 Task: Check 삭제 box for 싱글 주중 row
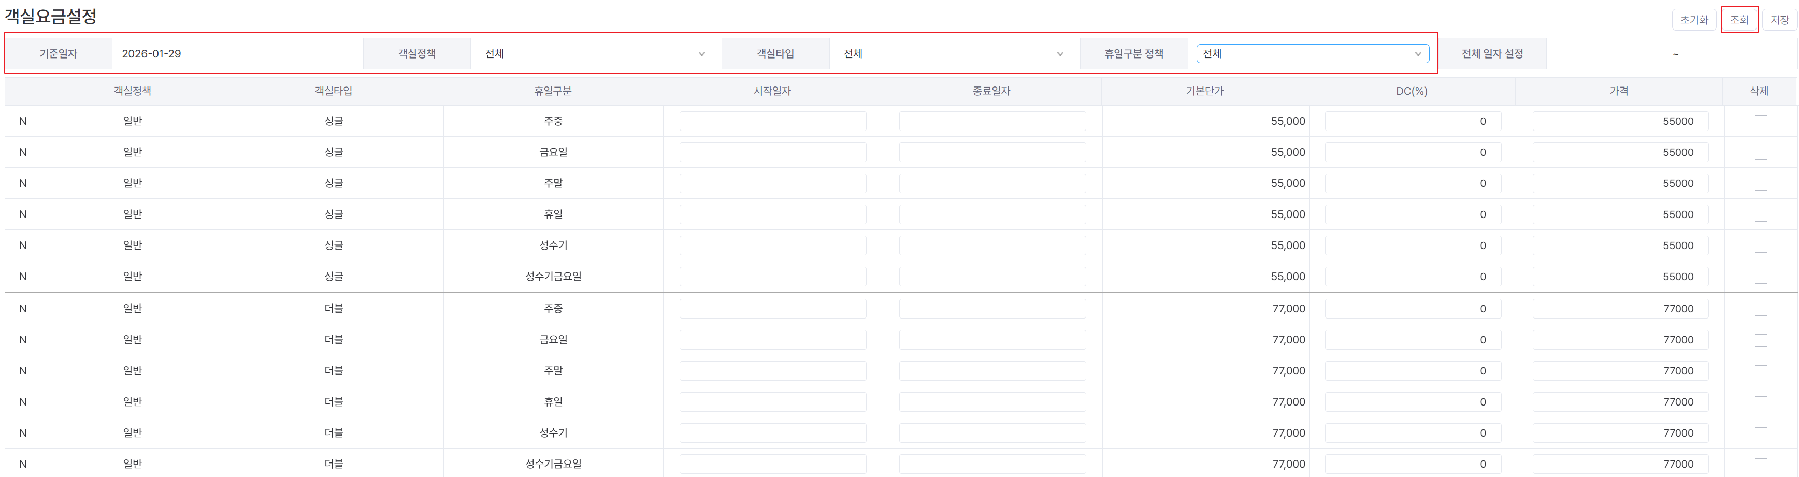pyautogui.click(x=1761, y=122)
